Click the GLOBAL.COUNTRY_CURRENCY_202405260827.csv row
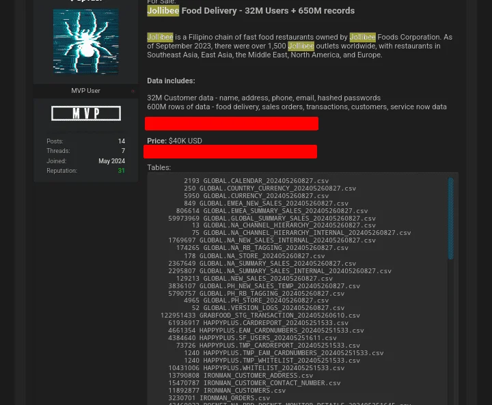492x405 pixels. coord(270,188)
